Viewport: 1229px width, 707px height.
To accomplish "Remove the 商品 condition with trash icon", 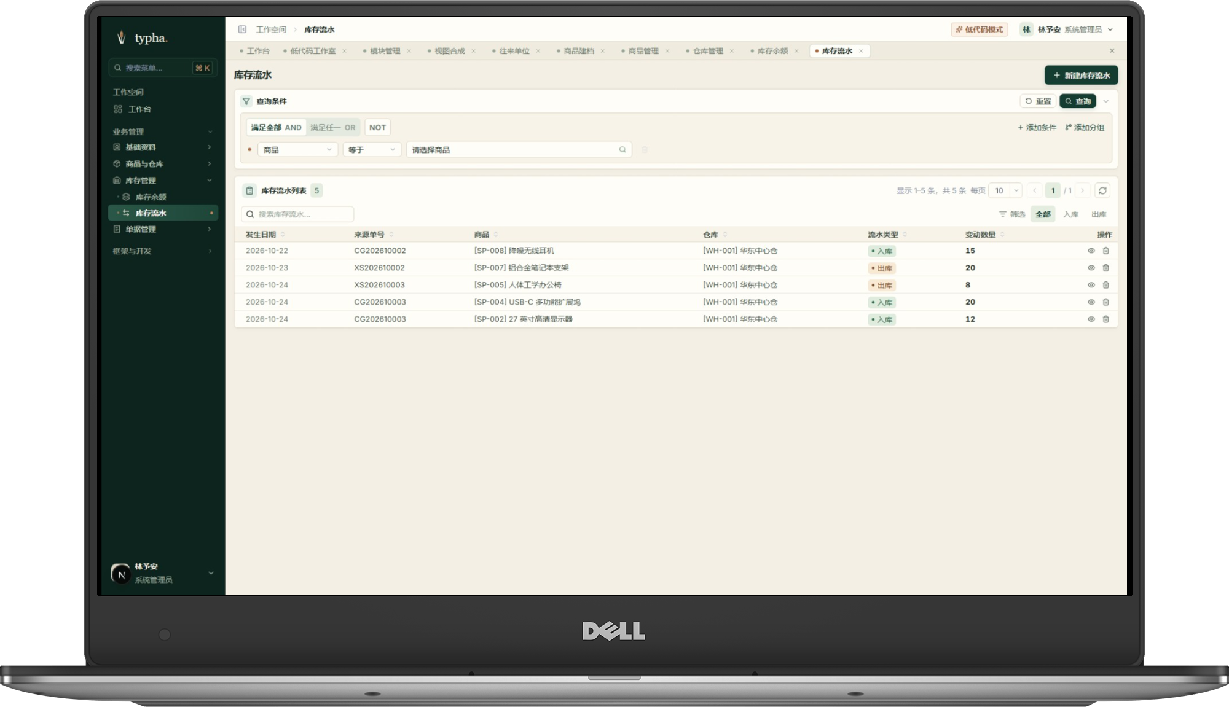I will click(x=645, y=150).
